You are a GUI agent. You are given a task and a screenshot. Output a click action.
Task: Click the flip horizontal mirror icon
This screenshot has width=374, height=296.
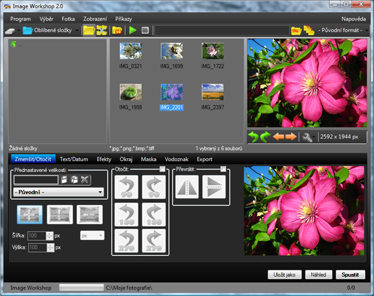click(186, 187)
